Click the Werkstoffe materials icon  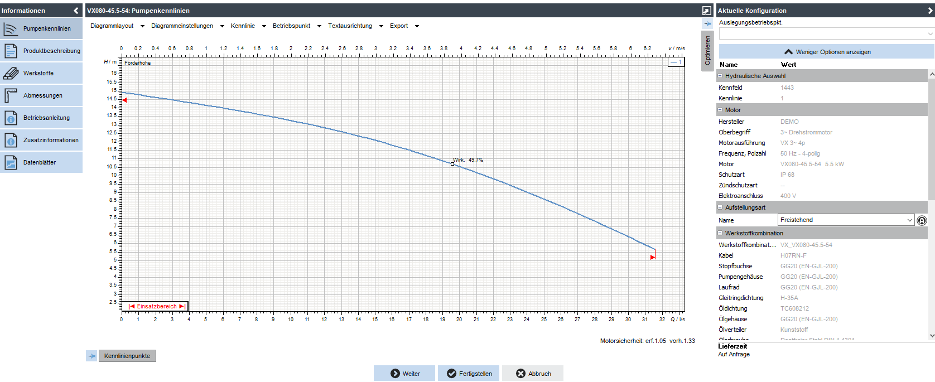pos(11,73)
